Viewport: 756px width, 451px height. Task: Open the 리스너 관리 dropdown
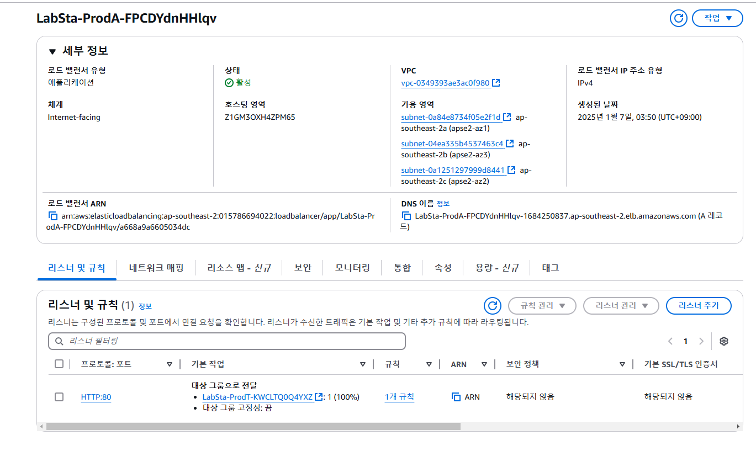[x=621, y=306]
